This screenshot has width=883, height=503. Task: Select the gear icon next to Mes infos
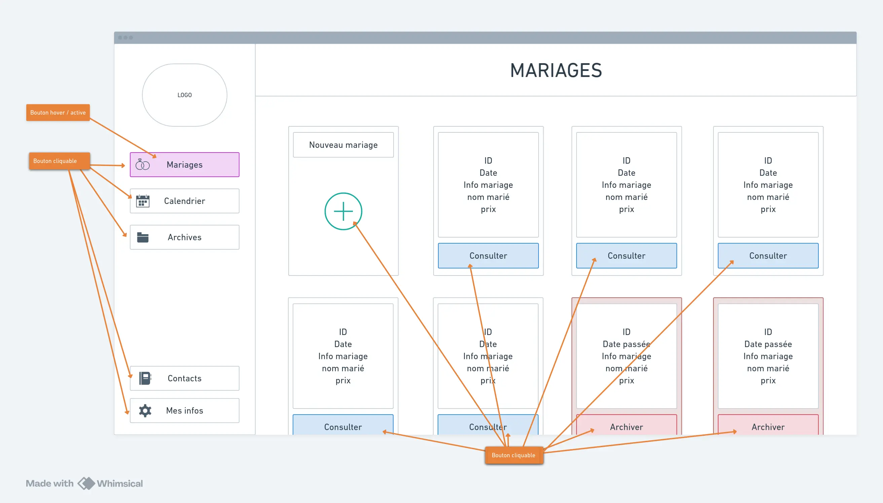tap(144, 410)
